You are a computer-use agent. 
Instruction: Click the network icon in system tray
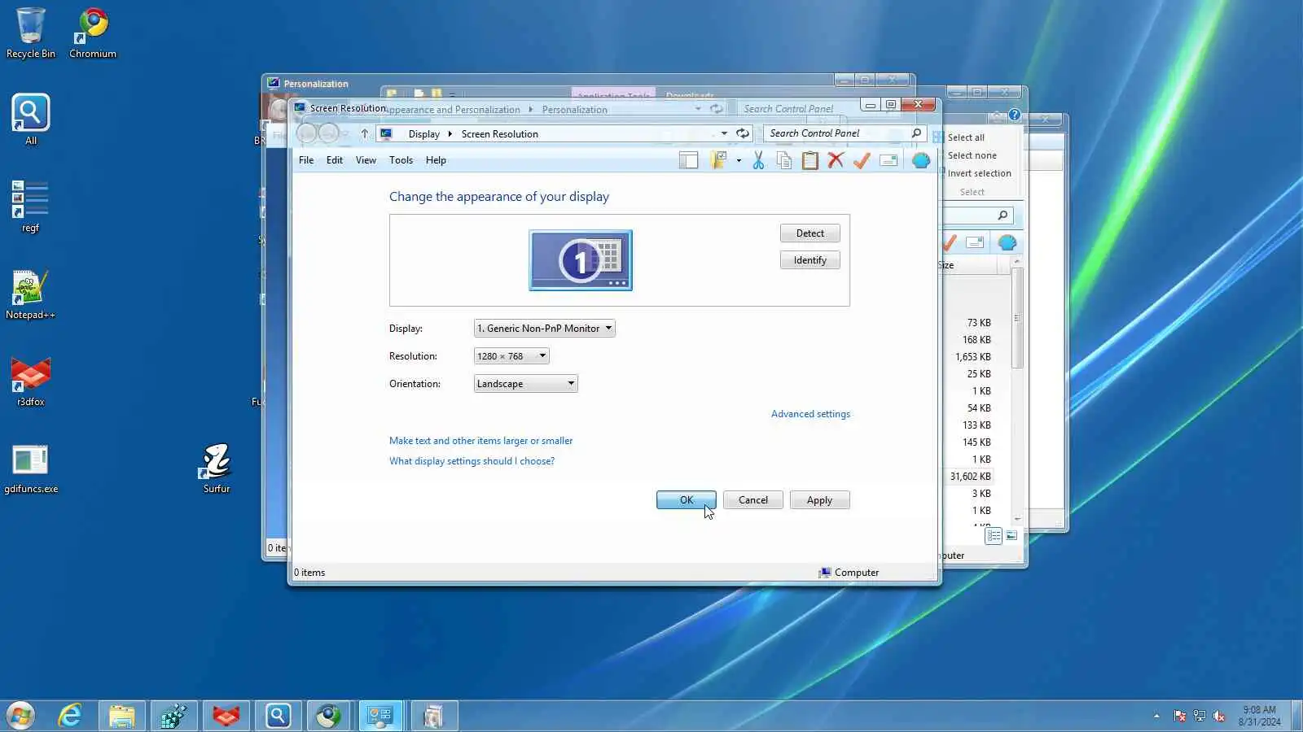(x=1200, y=716)
